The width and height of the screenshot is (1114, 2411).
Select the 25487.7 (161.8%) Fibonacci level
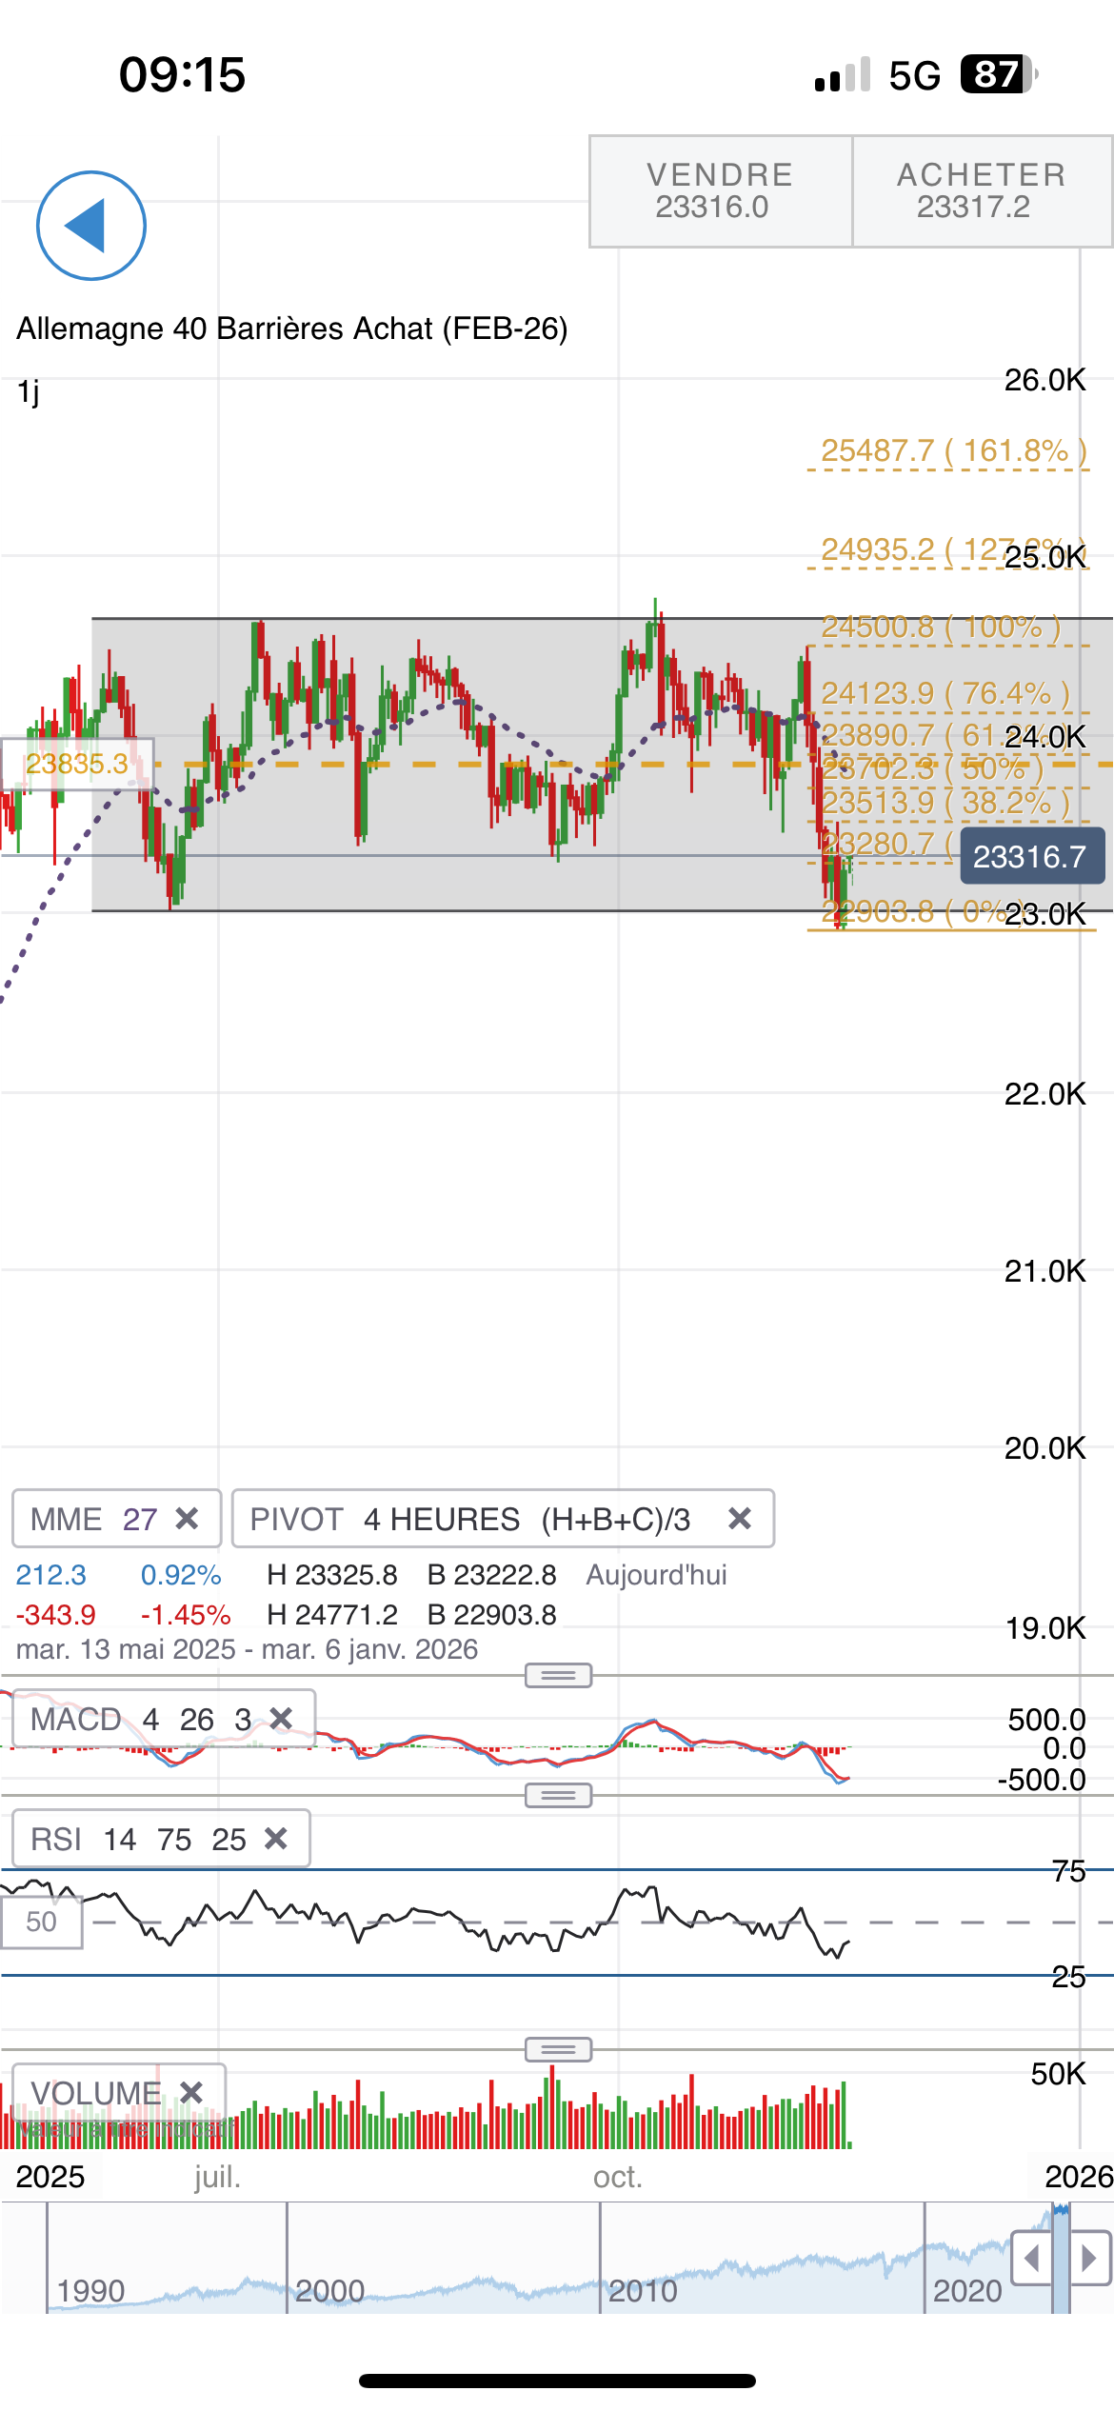coord(954,450)
